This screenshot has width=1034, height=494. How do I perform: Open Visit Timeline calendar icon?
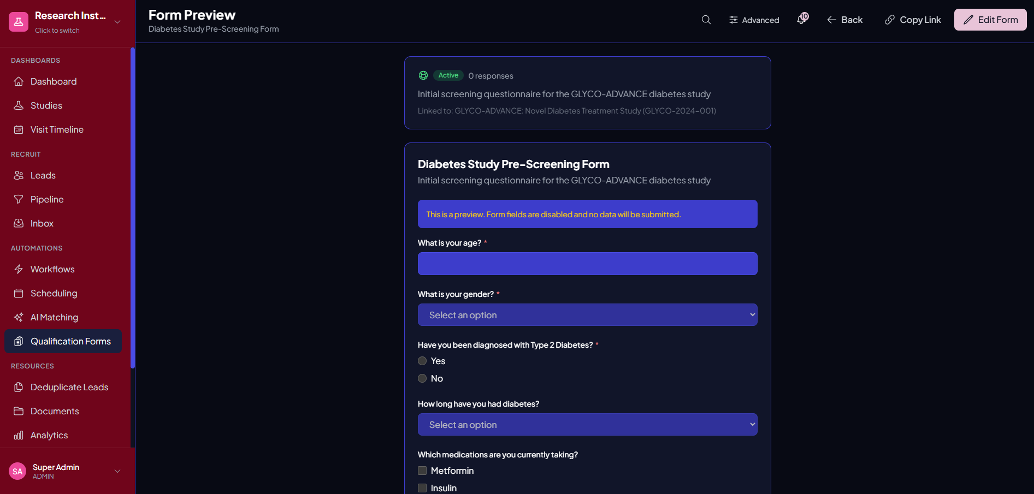pos(19,129)
